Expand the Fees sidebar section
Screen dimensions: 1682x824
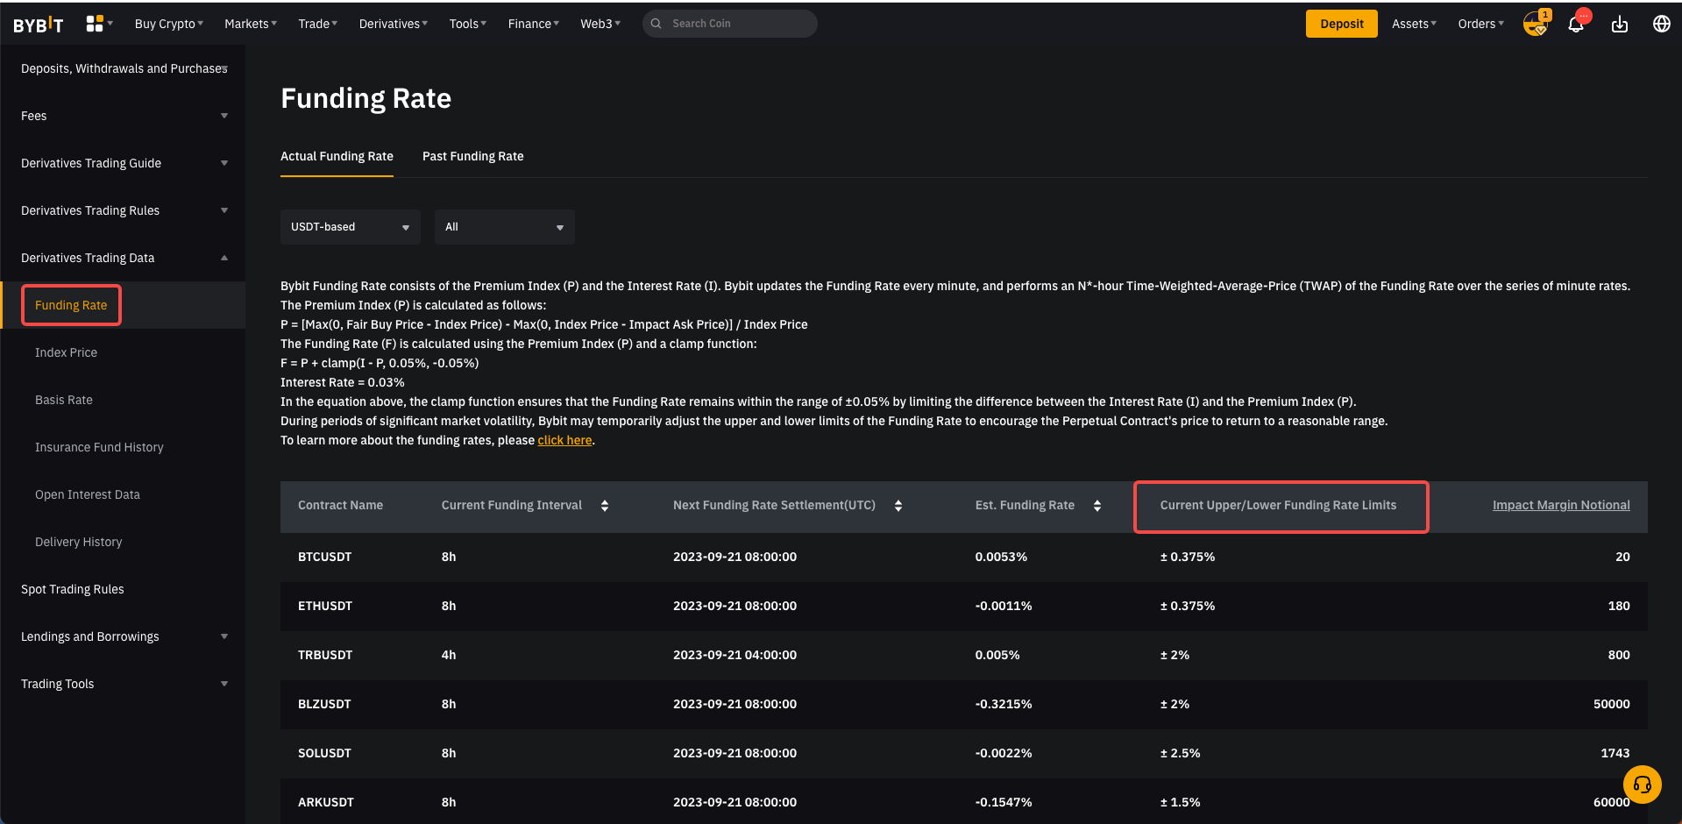pyautogui.click(x=123, y=116)
